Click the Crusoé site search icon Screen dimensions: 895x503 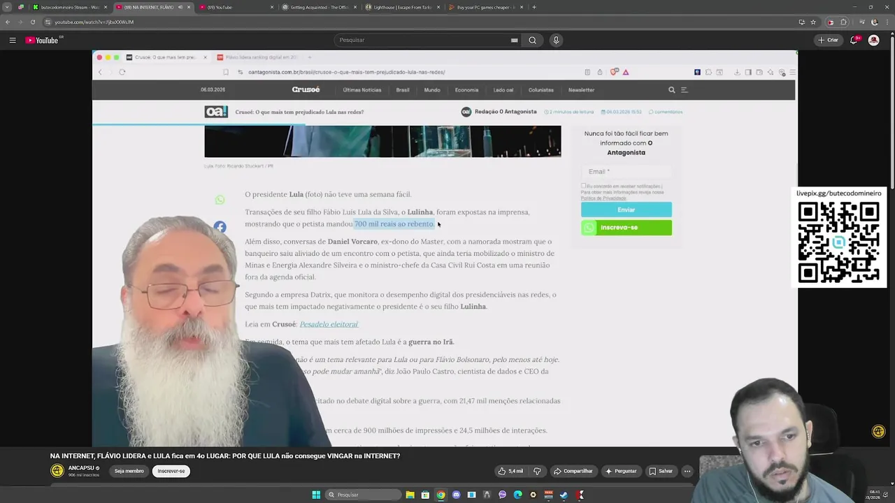[672, 90]
